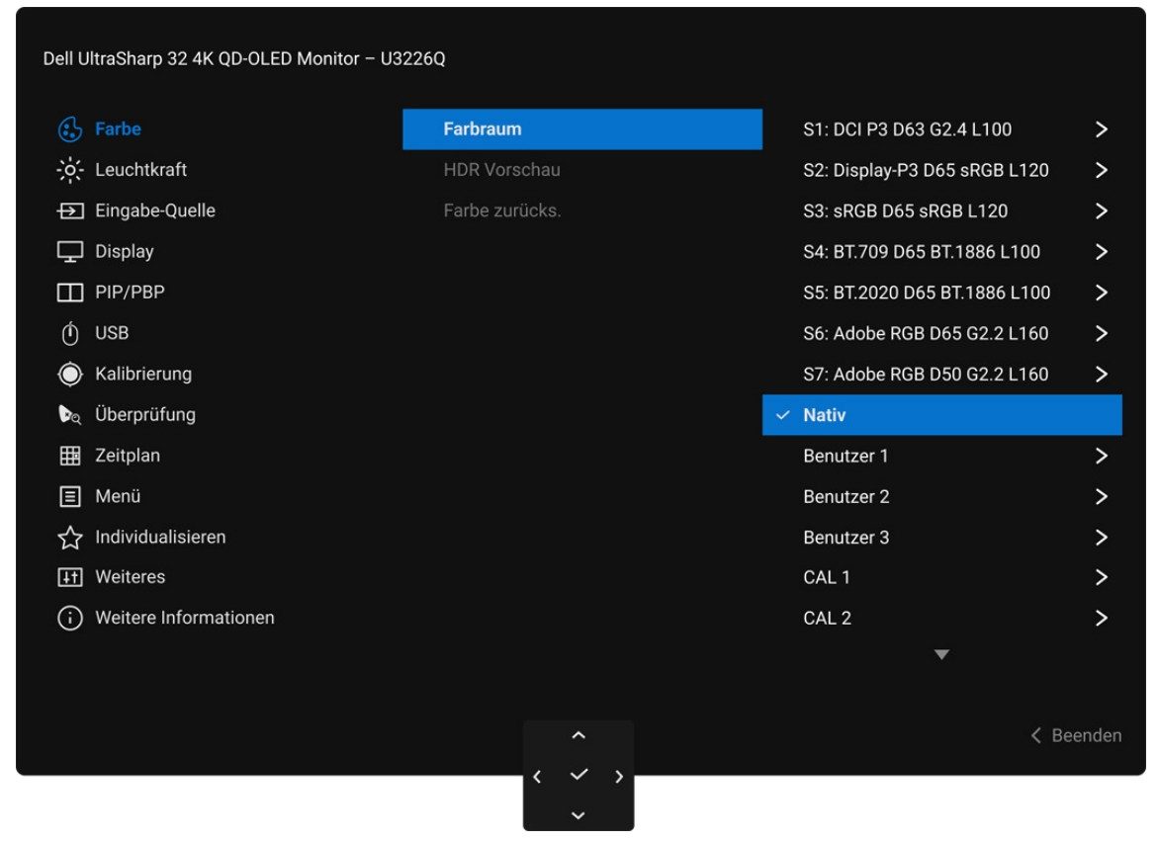Click the Überprüfung menu label
The width and height of the screenshot is (1157, 842).
[145, 415]
